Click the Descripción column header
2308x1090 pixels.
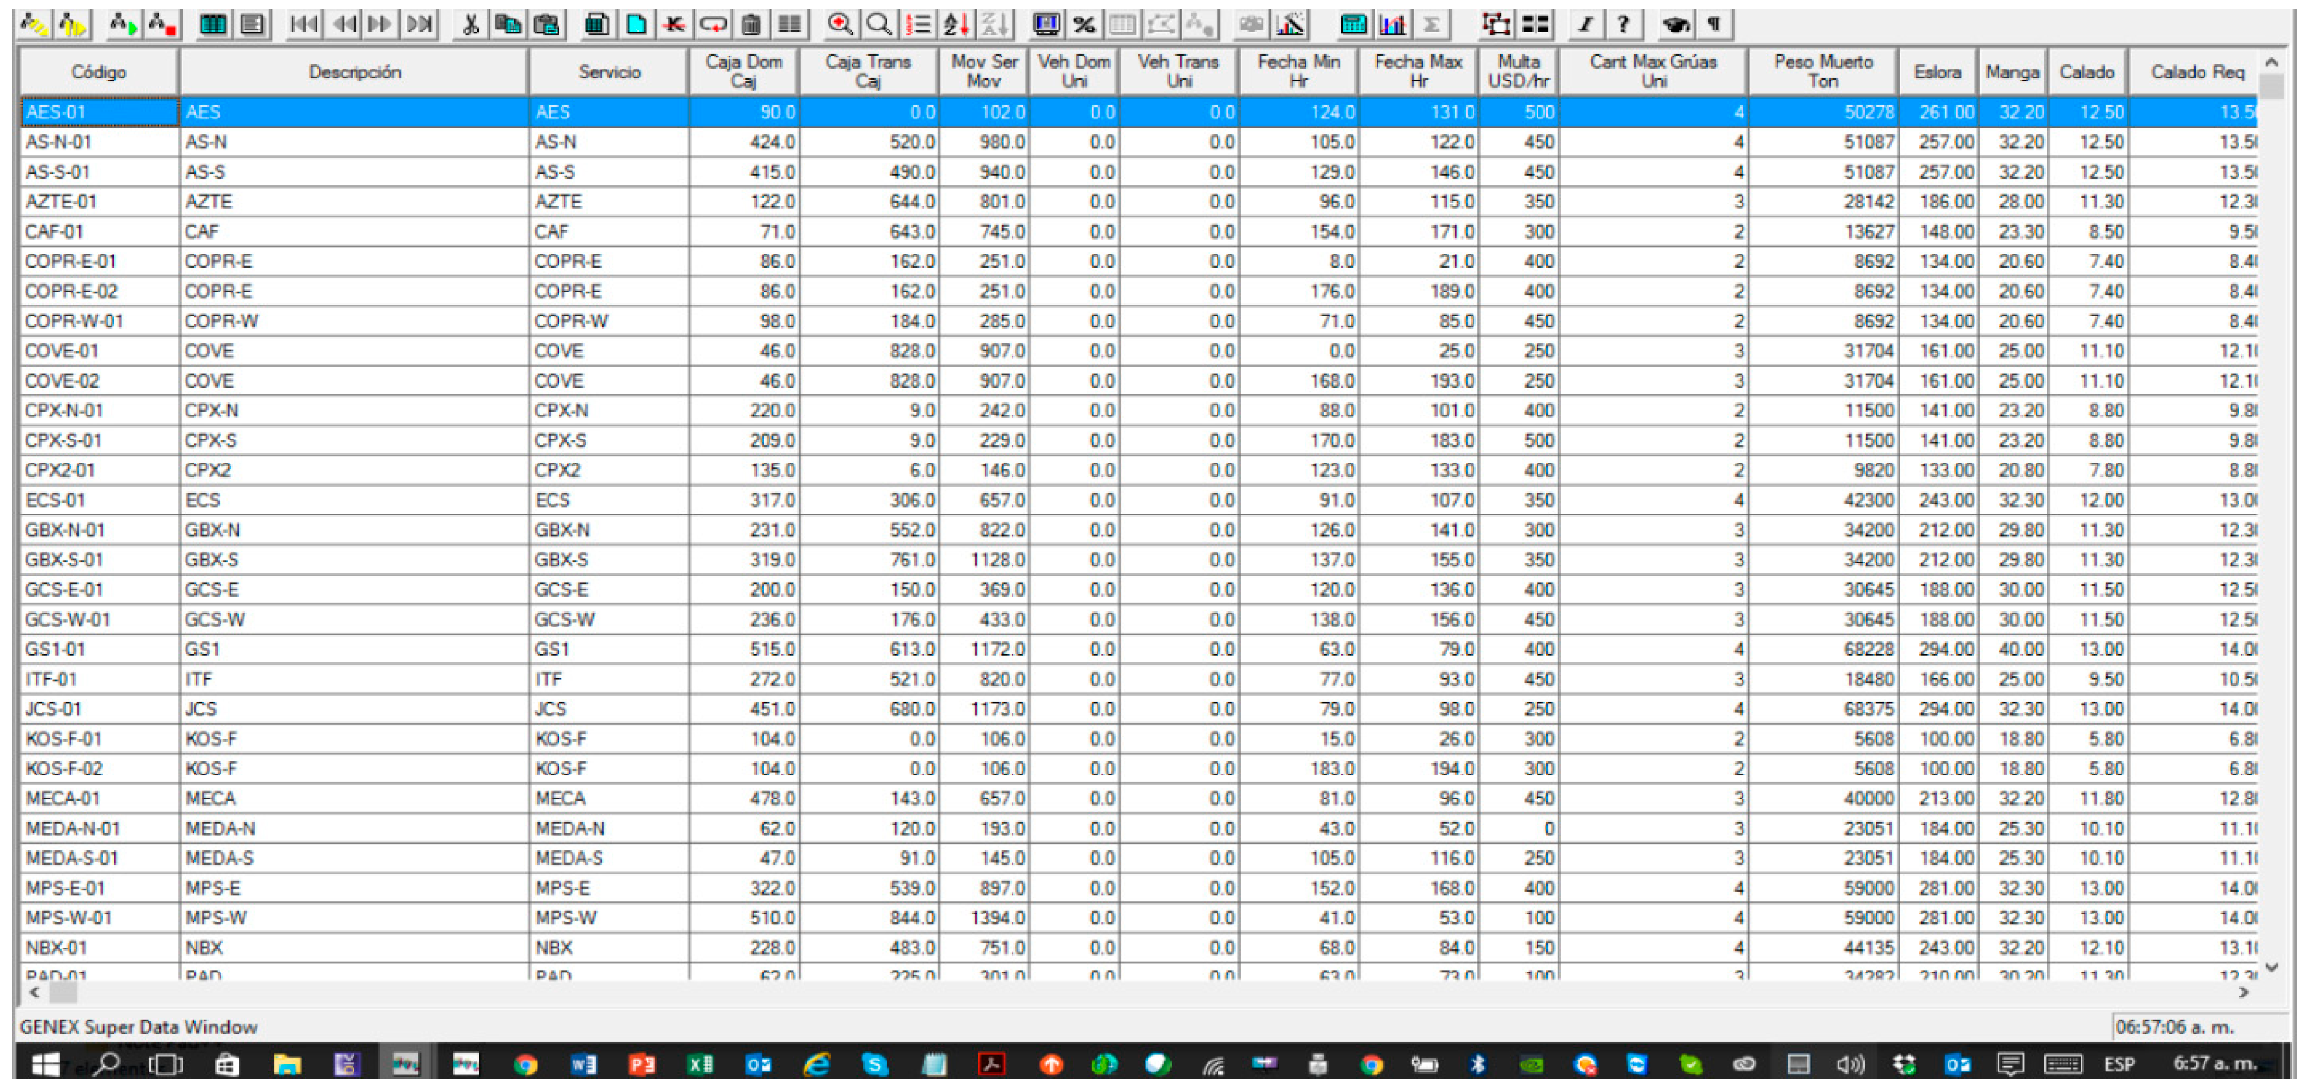pos(354,71)
